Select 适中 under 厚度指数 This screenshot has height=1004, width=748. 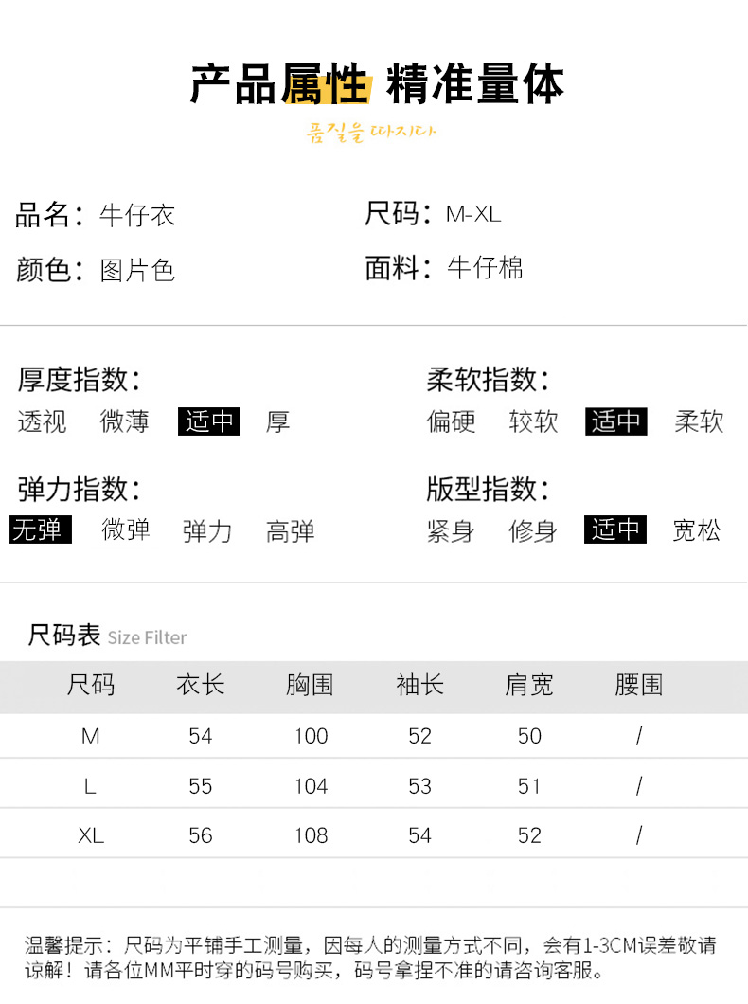209,421
